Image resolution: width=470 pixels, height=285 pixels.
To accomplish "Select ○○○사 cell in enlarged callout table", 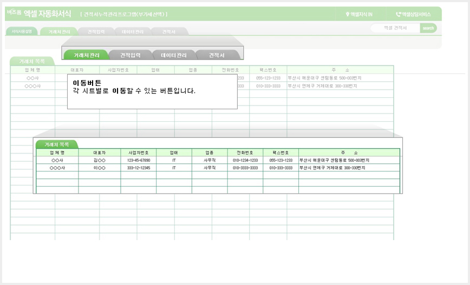I will point(57,168).
